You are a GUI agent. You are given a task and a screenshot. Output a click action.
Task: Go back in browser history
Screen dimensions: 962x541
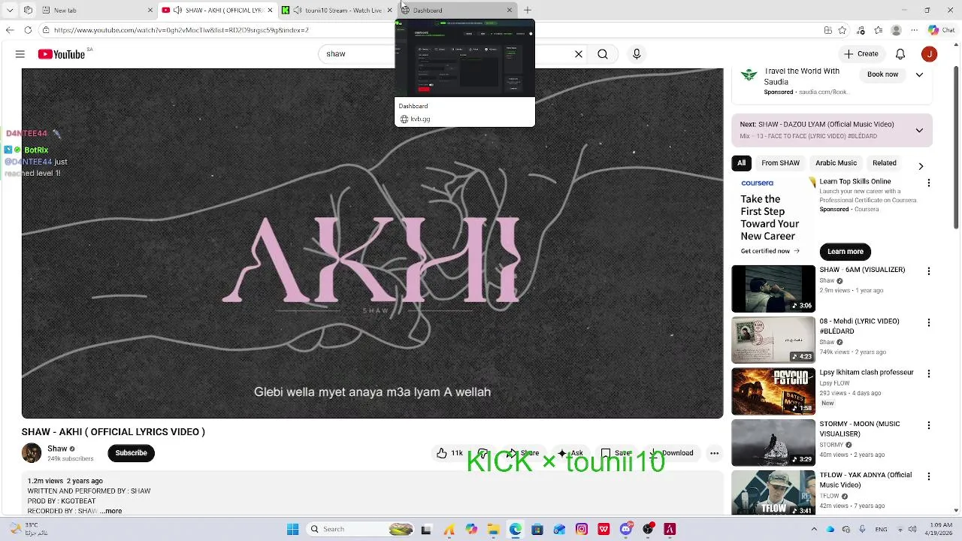pos(10,30)
